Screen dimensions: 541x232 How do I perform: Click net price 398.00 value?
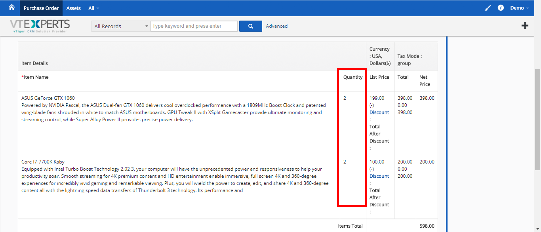point(427,98)
